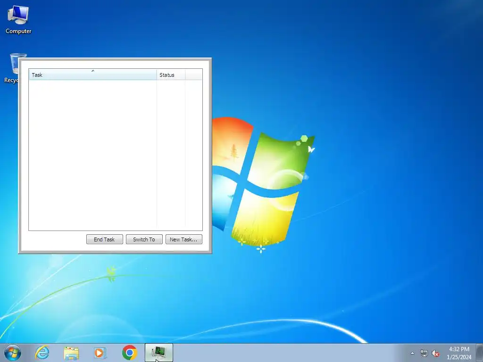Click the End Task button

pyautogui.click(x=104, y=239)
